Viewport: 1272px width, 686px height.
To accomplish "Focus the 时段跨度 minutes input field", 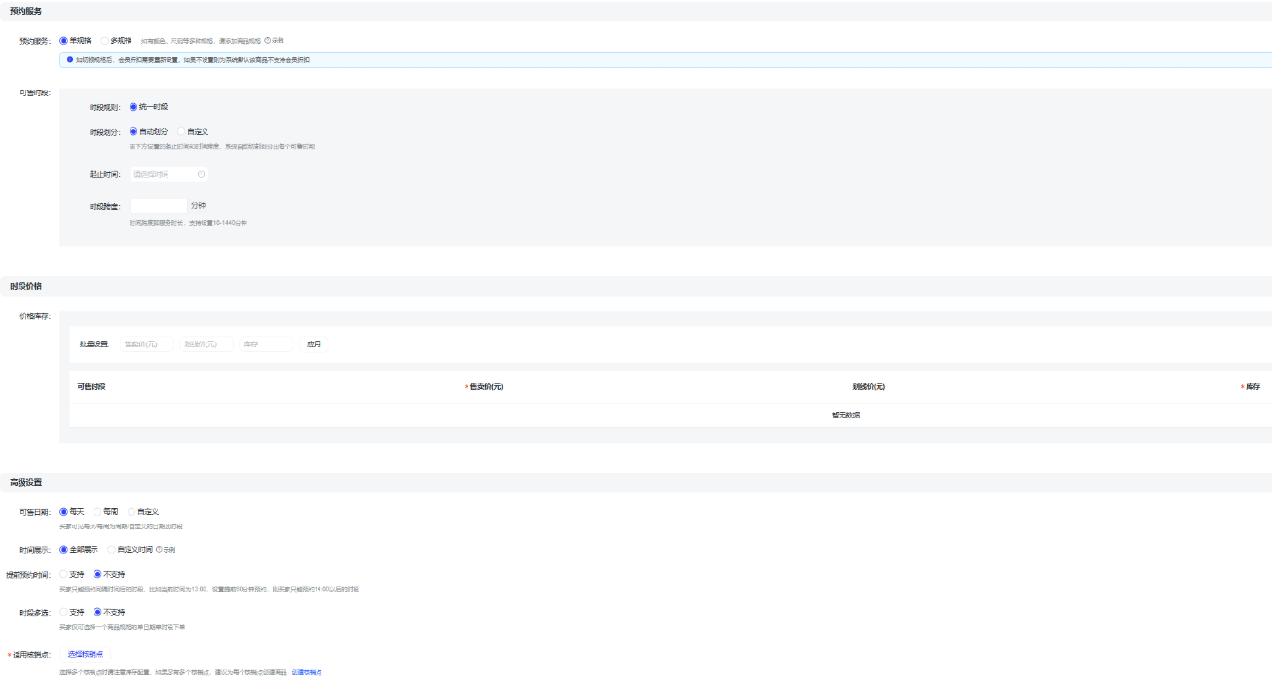I will 158,206.
